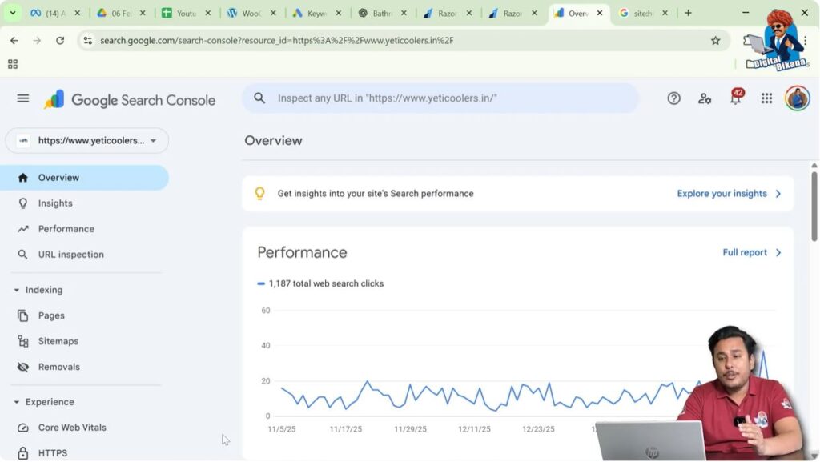Image resolution: width=820 pixels, height=462 pixels.
Task: Click the chevron next to Full report
Action: (778, 252)
